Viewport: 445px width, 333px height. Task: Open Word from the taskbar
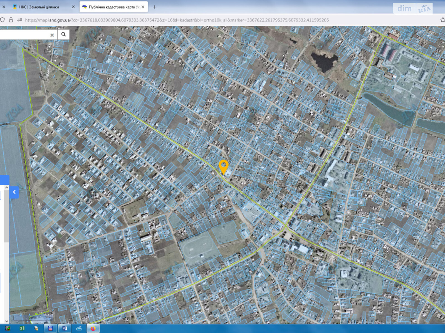(65, 329)
